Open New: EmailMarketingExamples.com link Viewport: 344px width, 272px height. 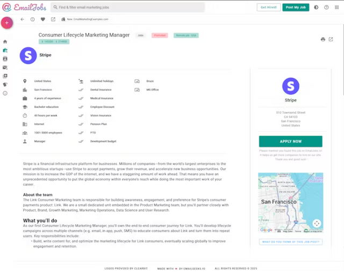(85, 19)
